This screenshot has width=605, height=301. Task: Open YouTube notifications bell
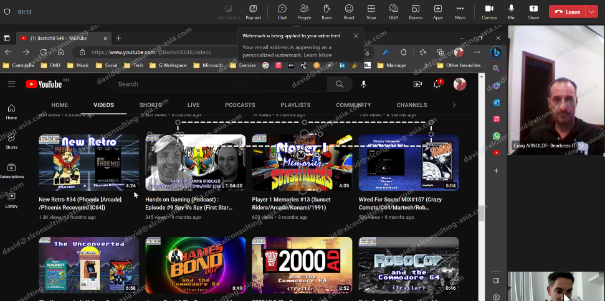(437, 84)
